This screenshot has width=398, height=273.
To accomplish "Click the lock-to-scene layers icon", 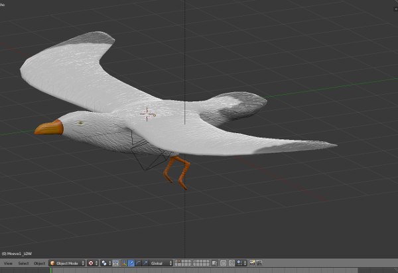I will point(214,263).
